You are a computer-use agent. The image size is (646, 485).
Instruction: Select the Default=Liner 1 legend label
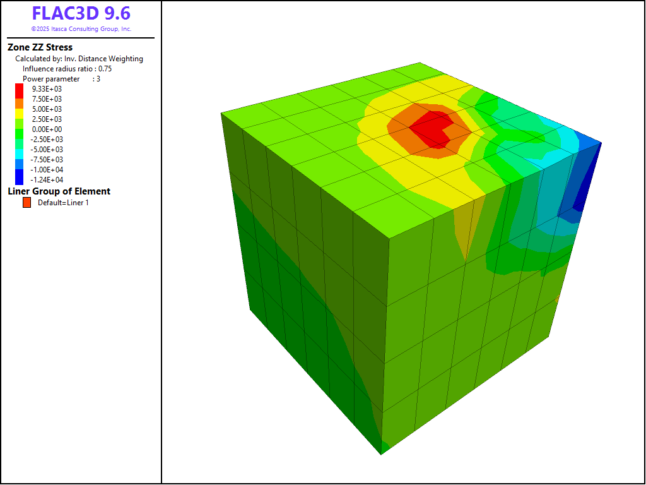click(x=63, y=203)
